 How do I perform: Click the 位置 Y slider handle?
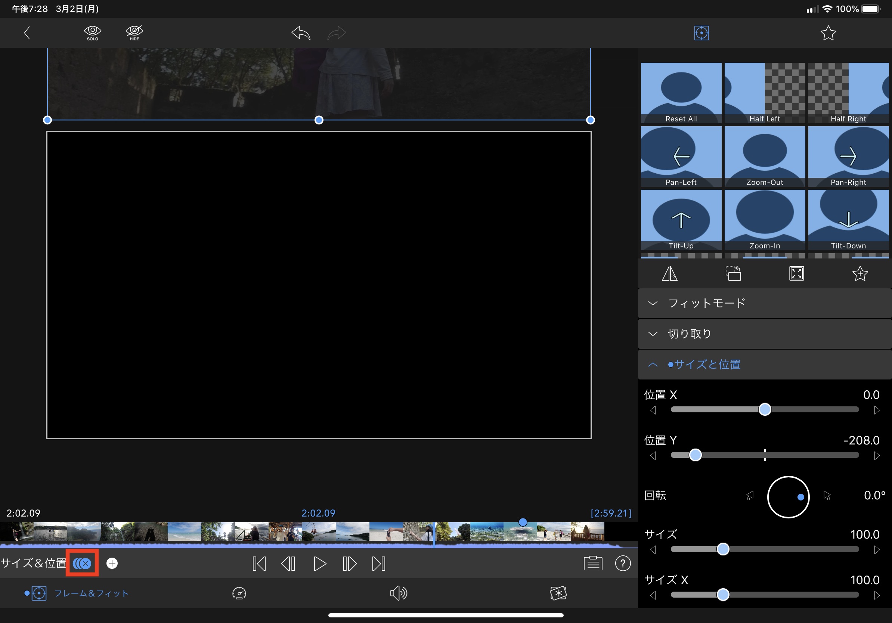coord(695,455)
